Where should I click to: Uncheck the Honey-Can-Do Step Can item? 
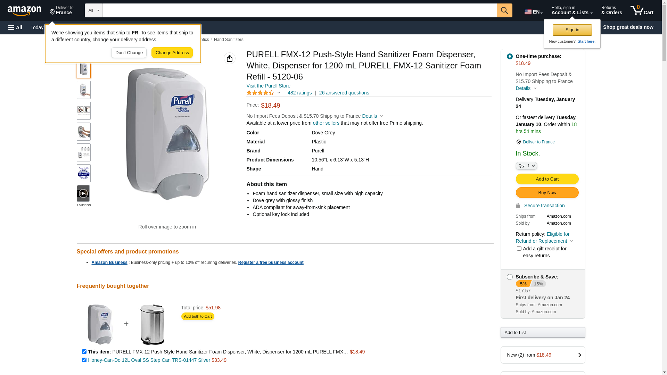[84, 360]
